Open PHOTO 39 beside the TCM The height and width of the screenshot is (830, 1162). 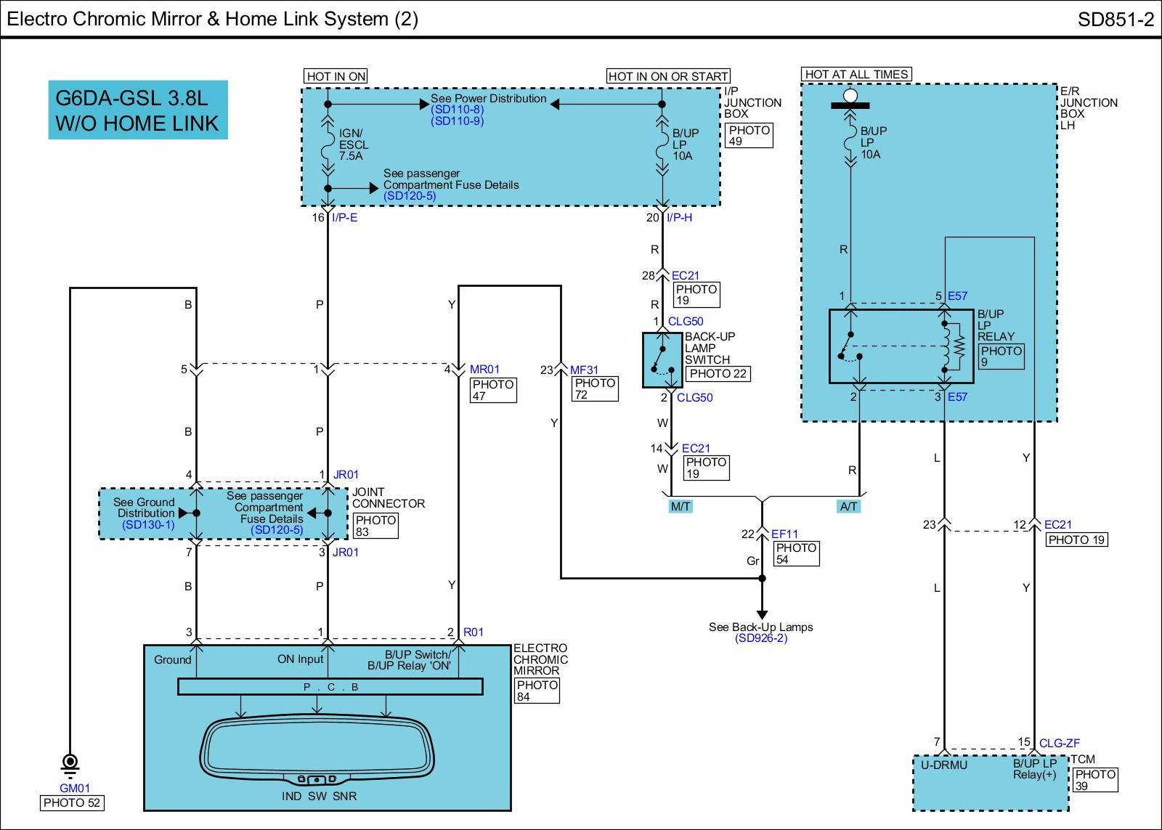(1094, 780)
